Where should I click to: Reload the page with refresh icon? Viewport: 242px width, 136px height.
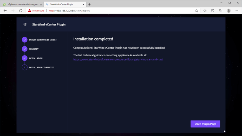(x=21, y=11)
